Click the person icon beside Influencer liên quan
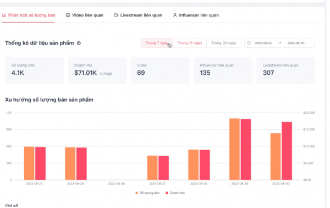This screenshot has height=208, width=330. (x=175, y=15)
